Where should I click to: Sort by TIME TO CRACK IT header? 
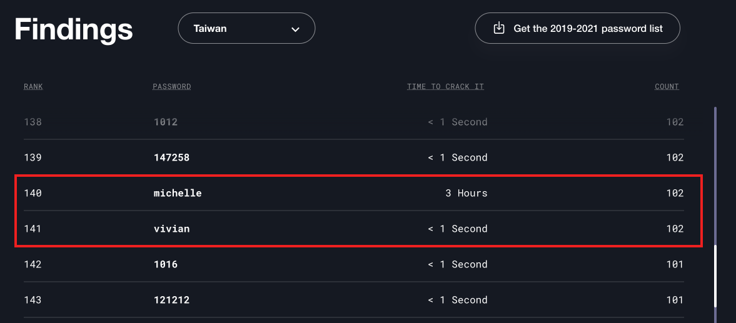click(x=445, y=87)
